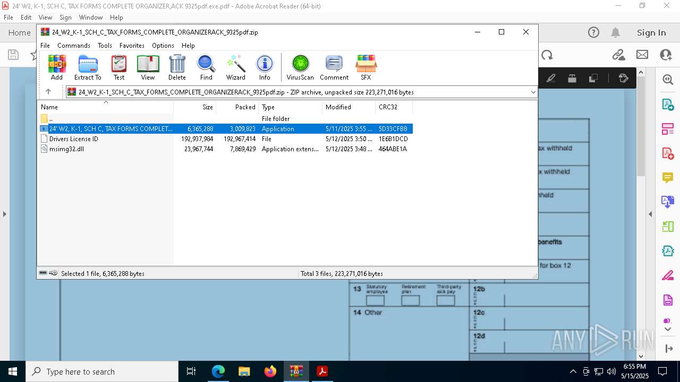
Task: Select the Drivers License ID file
Action: (225, 139)
